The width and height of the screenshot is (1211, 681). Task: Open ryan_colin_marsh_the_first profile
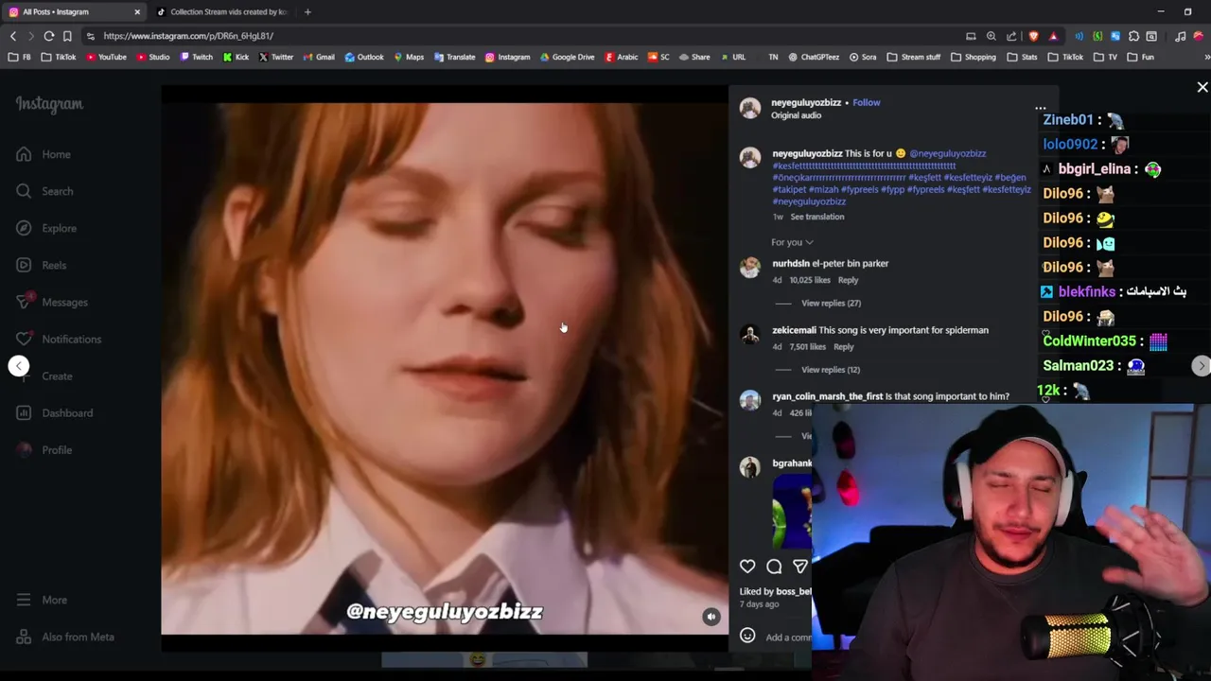(827, 396)
